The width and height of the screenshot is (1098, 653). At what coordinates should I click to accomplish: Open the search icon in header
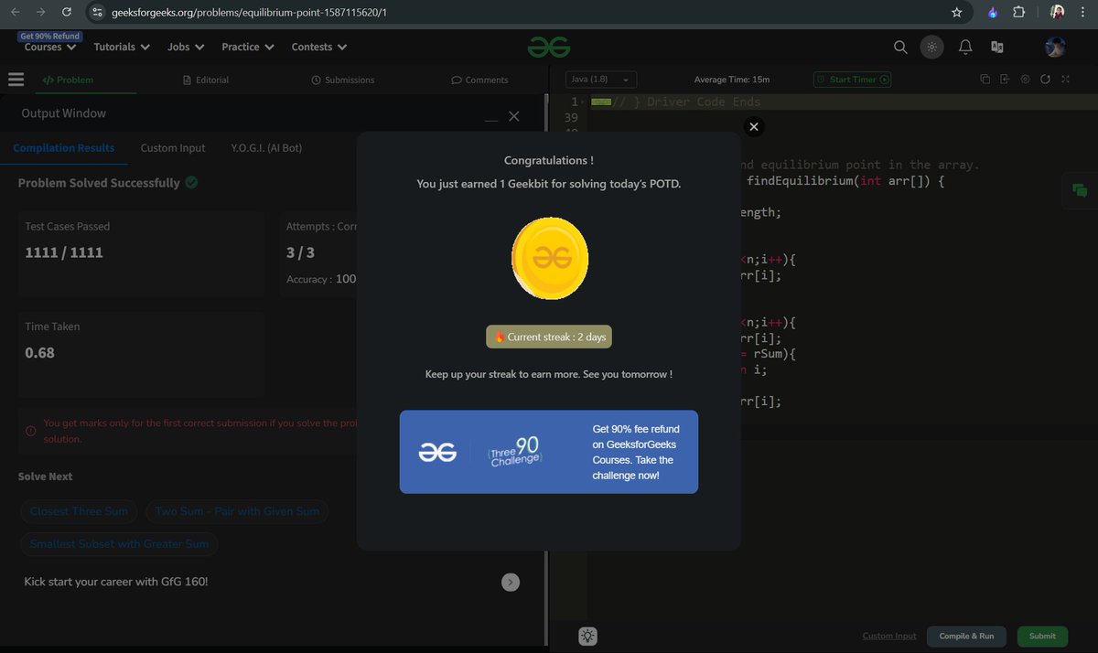tap(900, 47)
